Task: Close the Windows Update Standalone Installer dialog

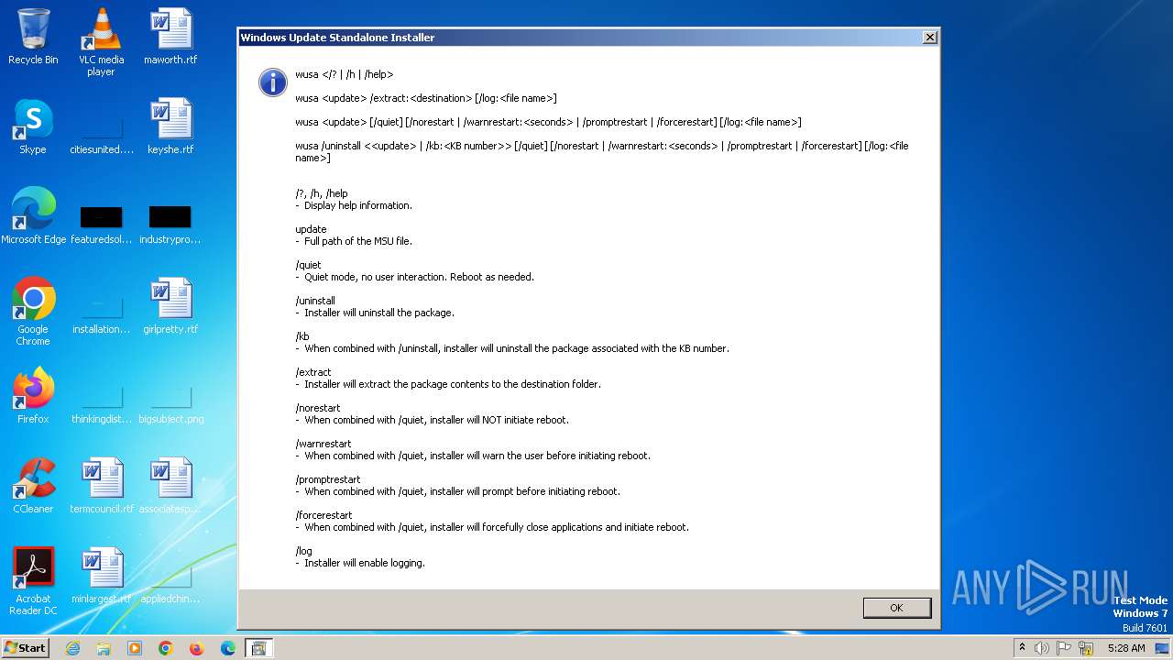Action: coord(929,38)
